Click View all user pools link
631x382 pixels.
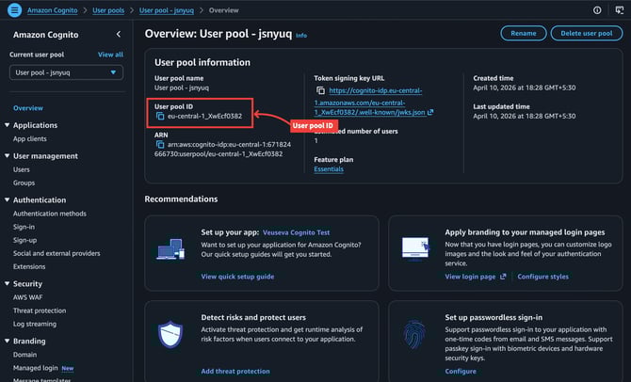110,55
